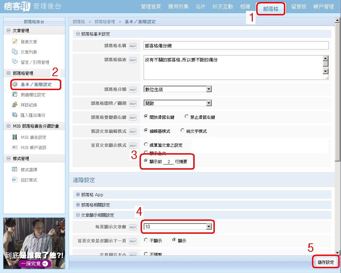Click the film icon beside MIB 廣告設定

coord(15,137)
